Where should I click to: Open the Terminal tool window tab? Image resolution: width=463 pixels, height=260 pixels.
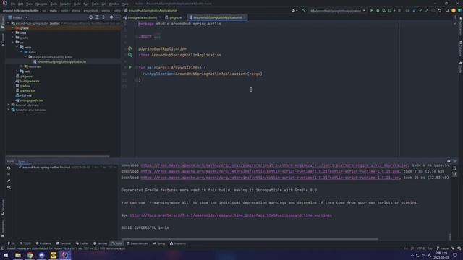click(x=63, y=243)
